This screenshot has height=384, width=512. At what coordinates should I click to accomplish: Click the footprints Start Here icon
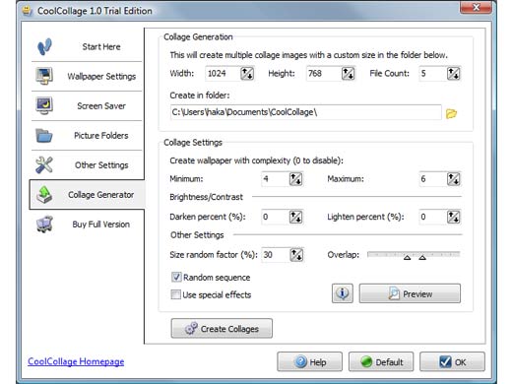coord(44,46)
